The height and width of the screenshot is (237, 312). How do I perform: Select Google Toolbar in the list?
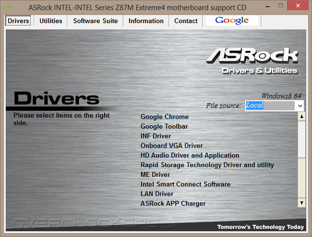coord(164,127)
